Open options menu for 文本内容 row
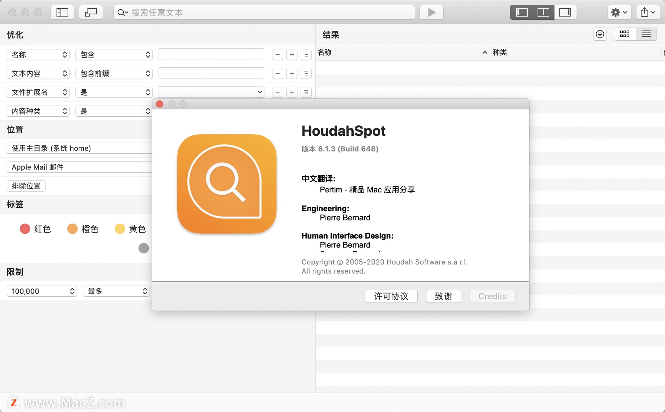Viewport: 665px width, 412px height. (306, 73)
